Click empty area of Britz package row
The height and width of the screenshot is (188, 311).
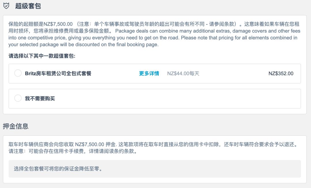pos(234,73)
